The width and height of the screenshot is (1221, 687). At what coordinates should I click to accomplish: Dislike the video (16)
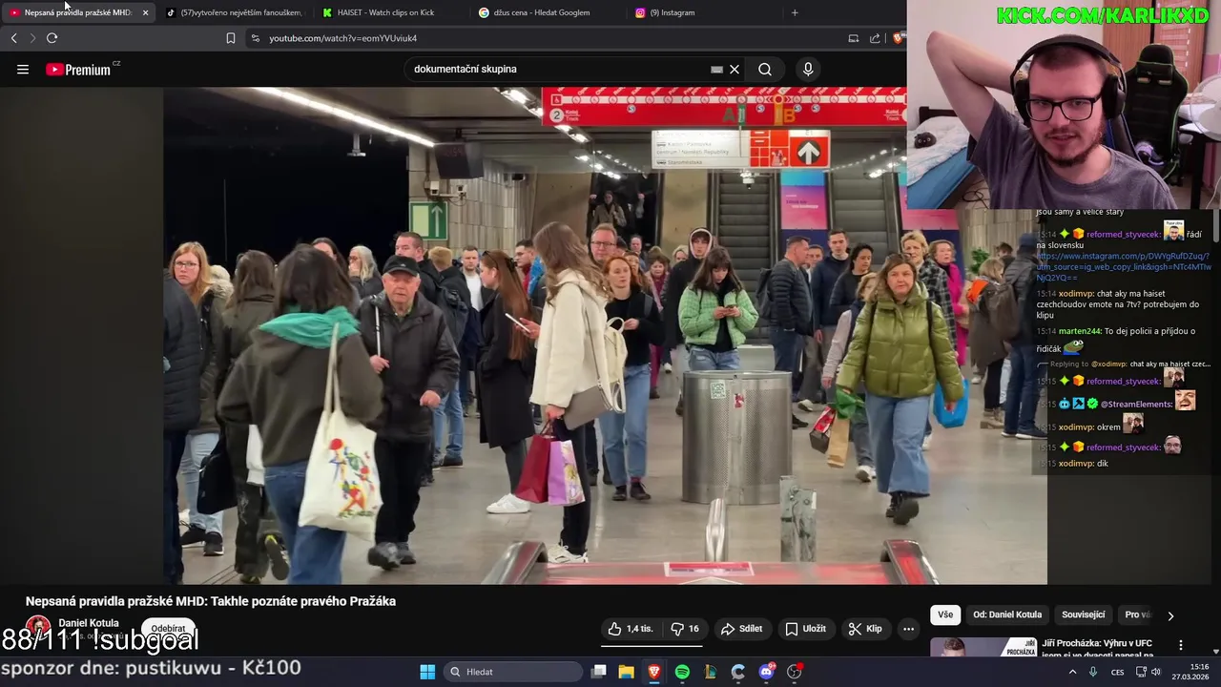pyautogui.click(x=685, y=629)
